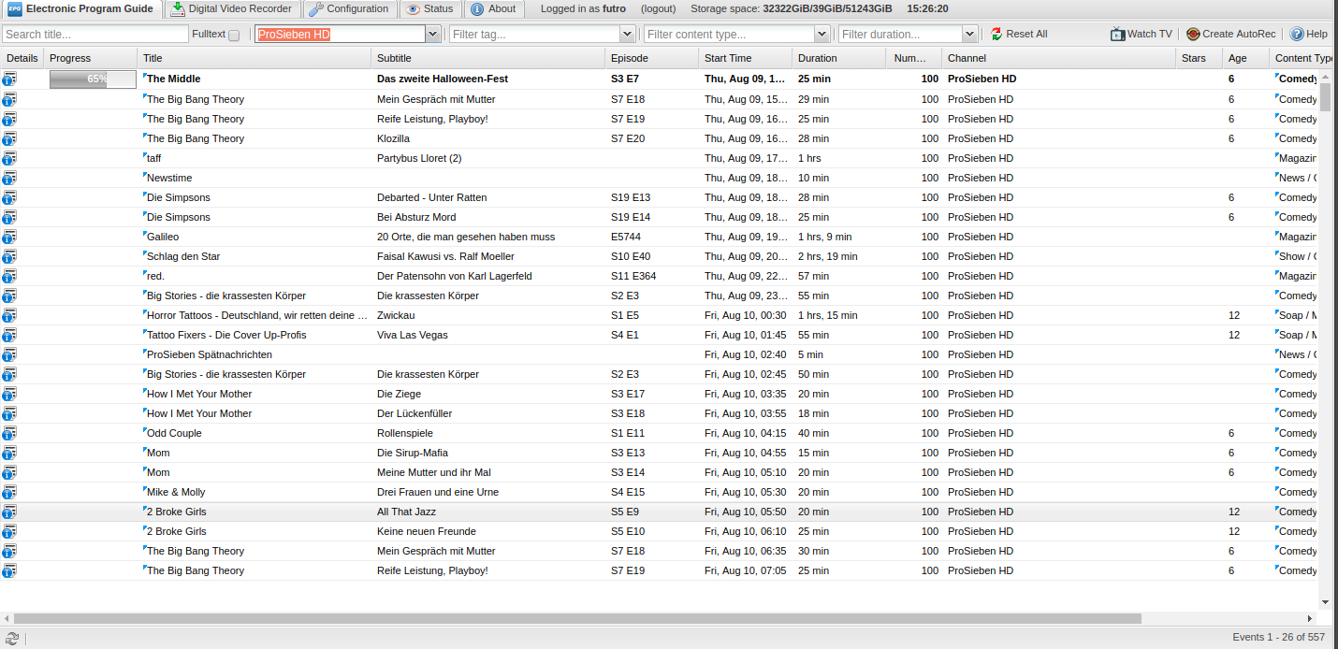Open the Filter content type dropdown
Screen dimensions: 1338x649
click(x=822, y=35)
